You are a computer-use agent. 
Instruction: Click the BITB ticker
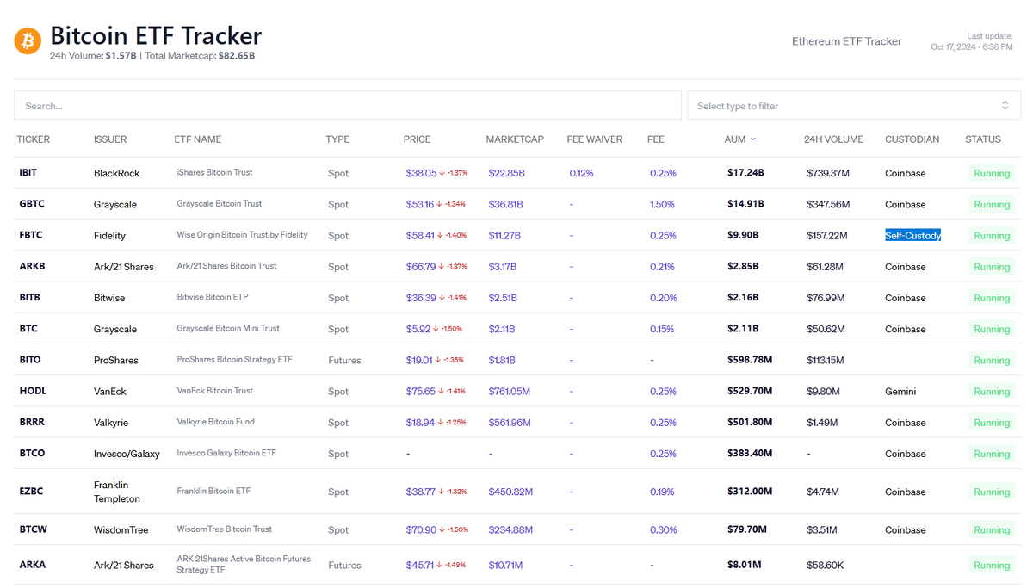30,298
